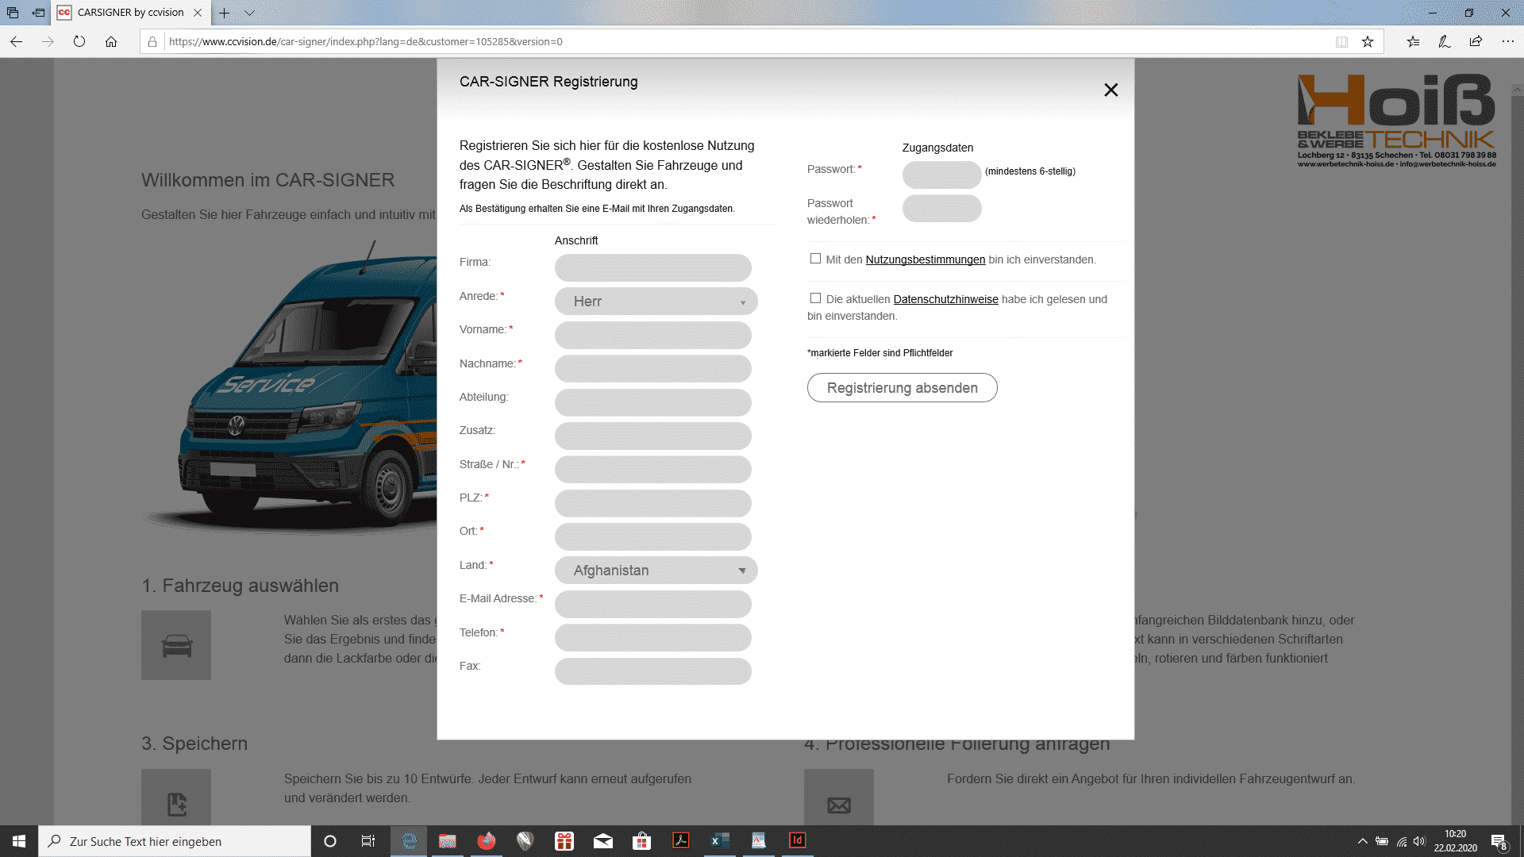Open the Action Center notifications
The width and height of the screenshot is (1524, 857).
click(1499, 842)
